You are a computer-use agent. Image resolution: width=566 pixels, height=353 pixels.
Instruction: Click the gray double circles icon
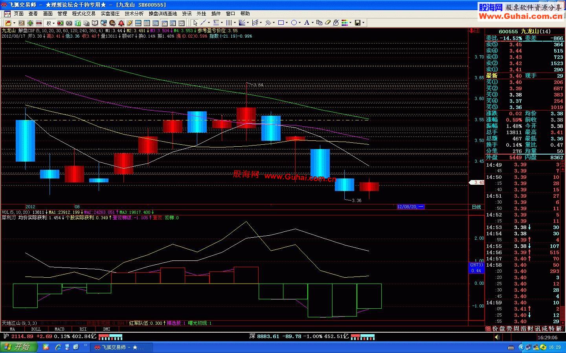point(69,23)
